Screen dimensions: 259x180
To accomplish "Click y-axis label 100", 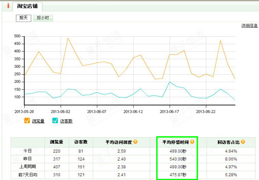I will (17, 97).
